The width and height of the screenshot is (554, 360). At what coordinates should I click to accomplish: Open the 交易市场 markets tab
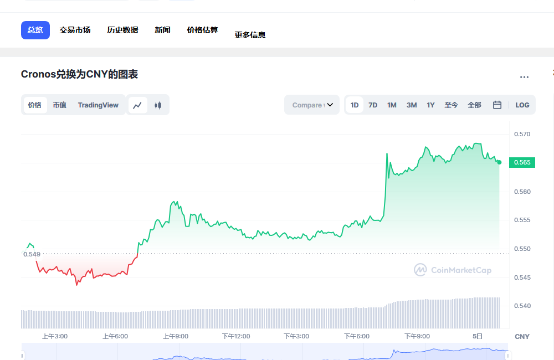pos(75,30)
